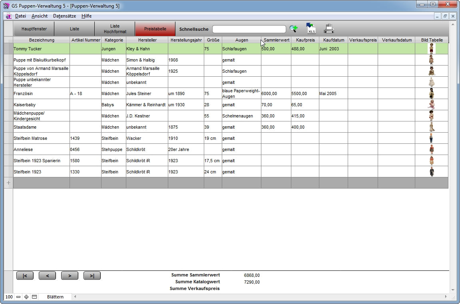The height and width of the screenshot is (304, 460).
Task: Switch to the Hauptfenster view
Action: [34, 29]
